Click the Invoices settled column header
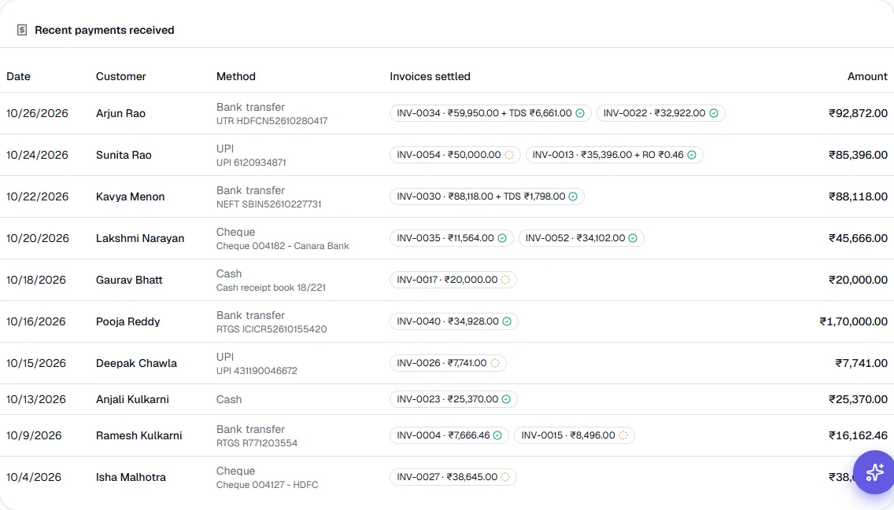 tap(430, 76)
